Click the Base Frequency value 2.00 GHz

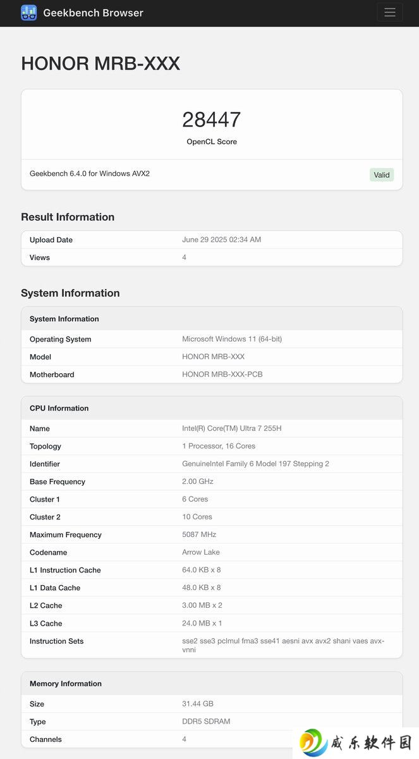[x=198, y=481]
